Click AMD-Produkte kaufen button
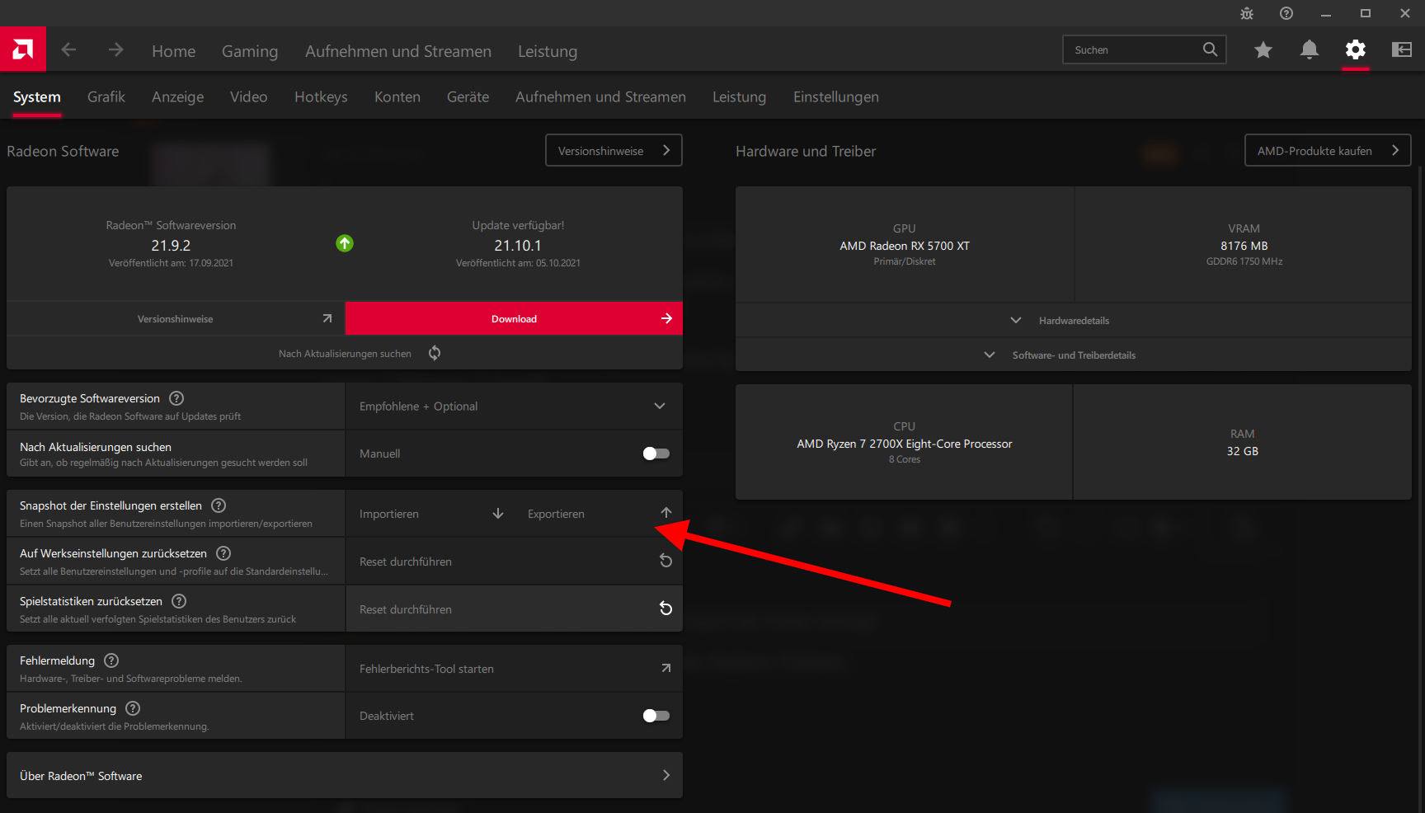This screenshot has width=1425, height=813. (1328, 150)
